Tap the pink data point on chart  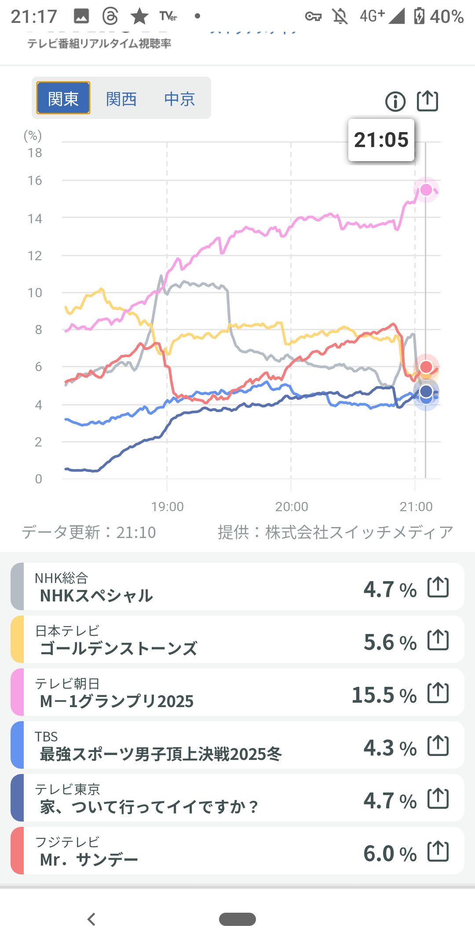426,190
